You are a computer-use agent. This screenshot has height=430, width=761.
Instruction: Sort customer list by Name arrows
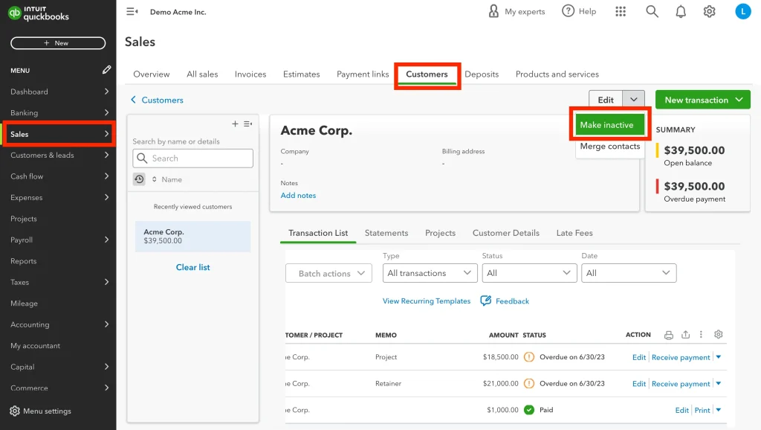tap(155, 179)
